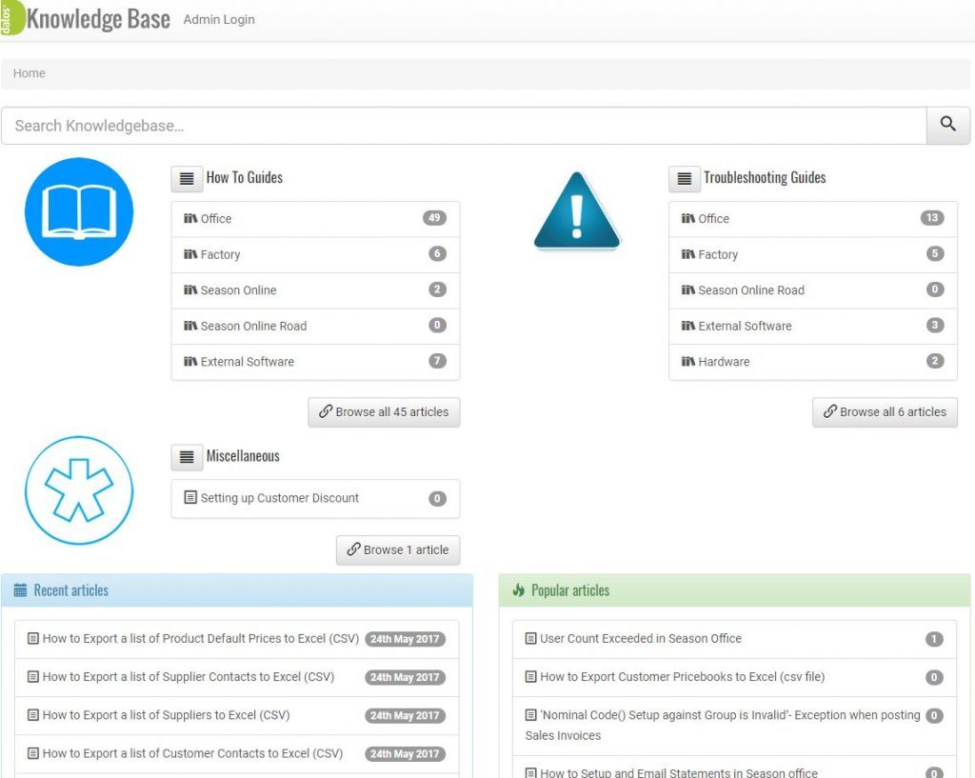Click the asterisk Miscellaneous icon

(79, 490)
